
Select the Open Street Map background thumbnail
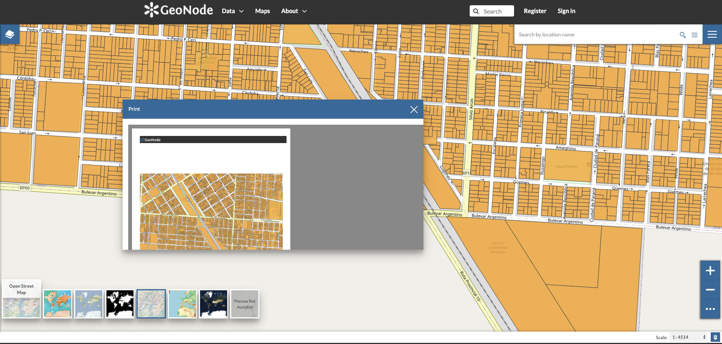[x=21, y=299]
